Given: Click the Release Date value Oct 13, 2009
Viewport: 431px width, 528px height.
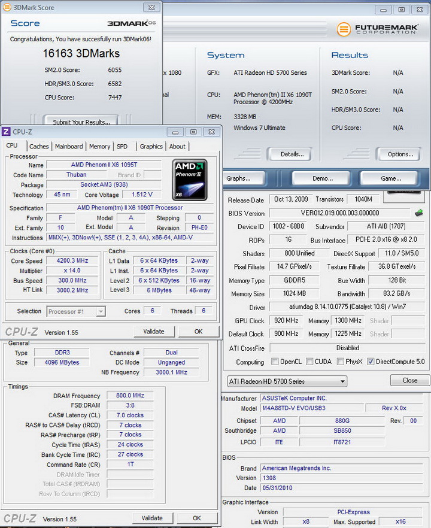Looking at the screenshot, I should click(x=291, y=199).
